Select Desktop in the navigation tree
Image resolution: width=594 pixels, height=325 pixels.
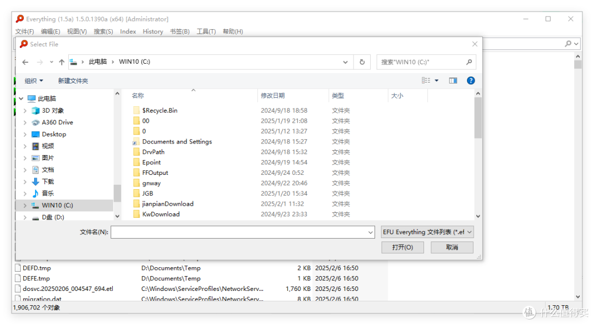54,134
